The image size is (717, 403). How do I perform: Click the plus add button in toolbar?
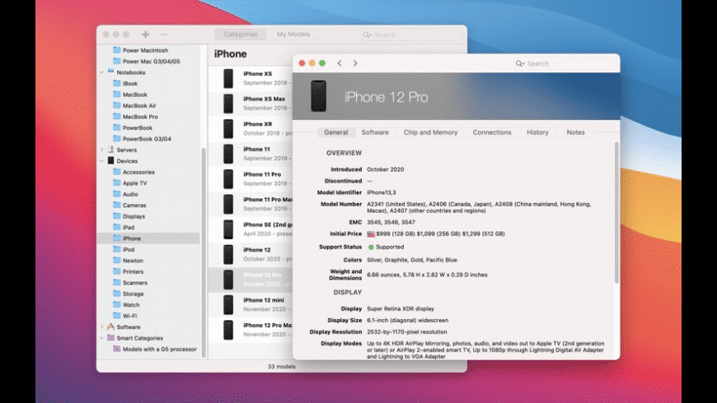coord(146,35)
